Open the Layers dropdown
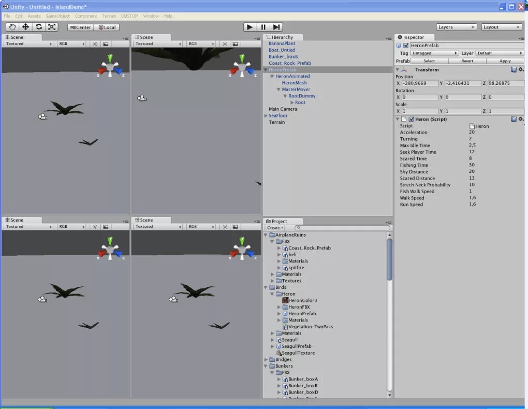Image resolution: width=528 pixels, height=409 pixels. [x=456, y=27]
